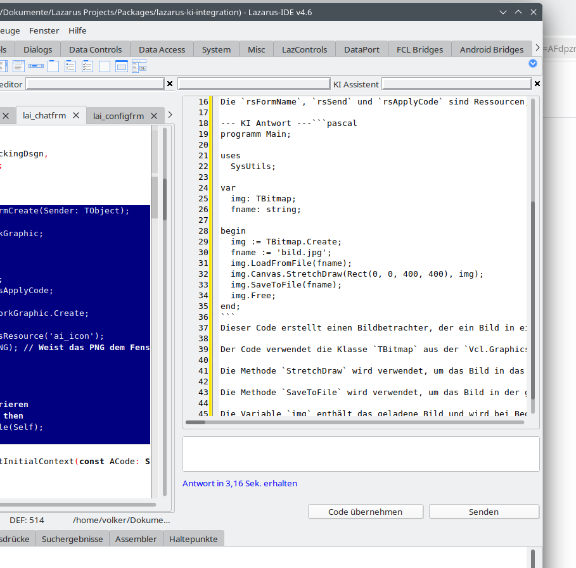Select the TComboBox component in the palette

pos(20,66)
